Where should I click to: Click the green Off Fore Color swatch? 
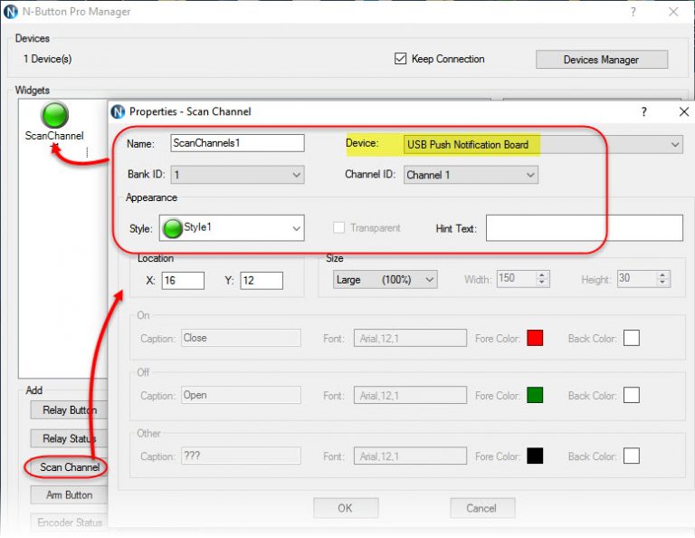535,396
